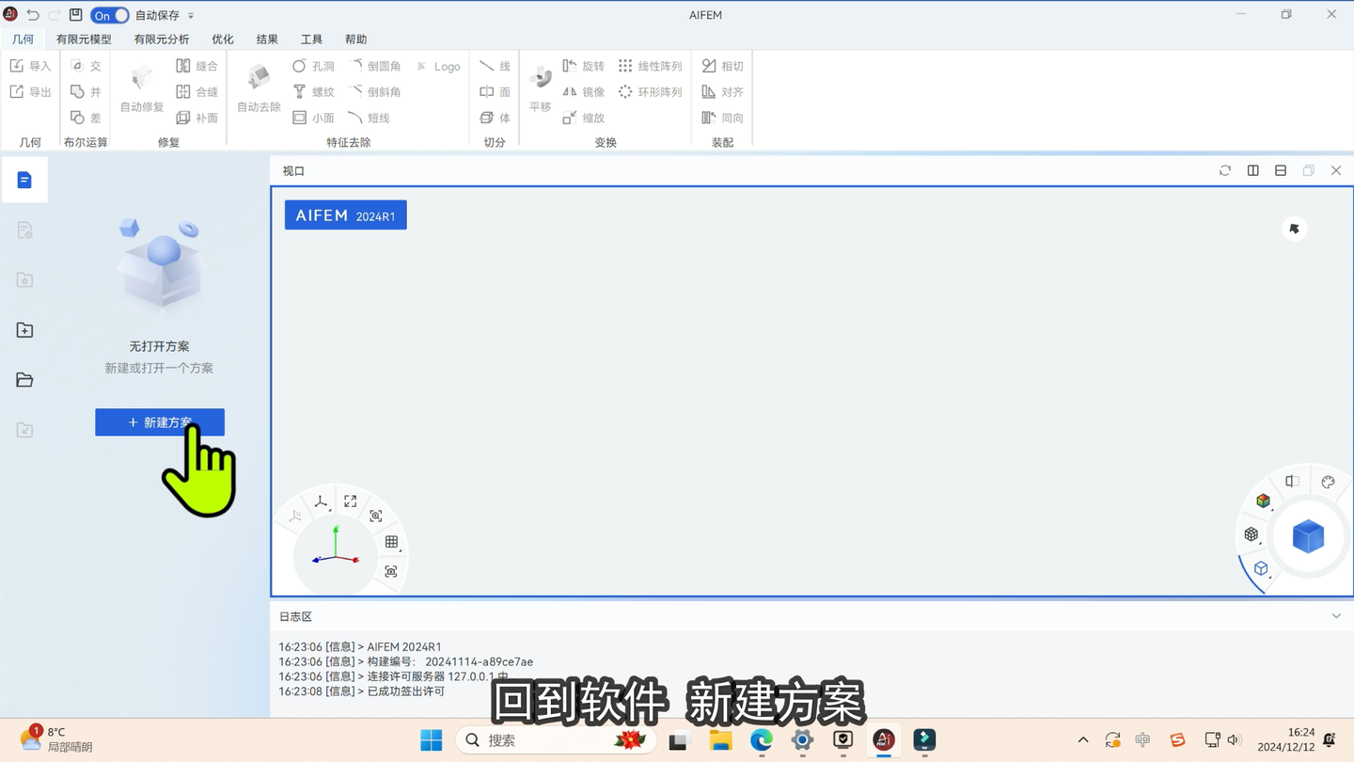Click the 缝合 repair tool
Screen dimensions: 1354x762
[x=197, y=66]
